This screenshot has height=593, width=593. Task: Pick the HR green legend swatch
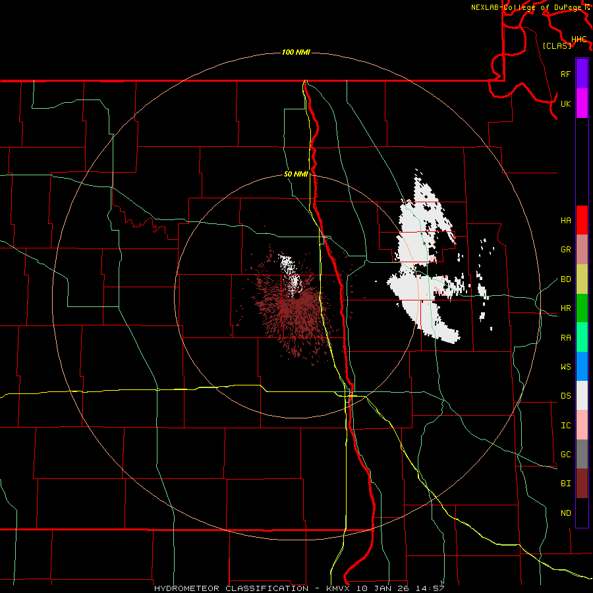tap(582, 308)
